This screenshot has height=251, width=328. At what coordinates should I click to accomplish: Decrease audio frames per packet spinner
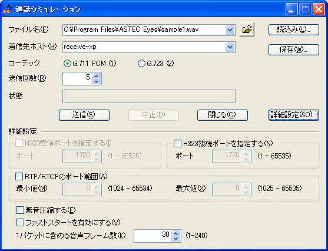coord(176,239)
